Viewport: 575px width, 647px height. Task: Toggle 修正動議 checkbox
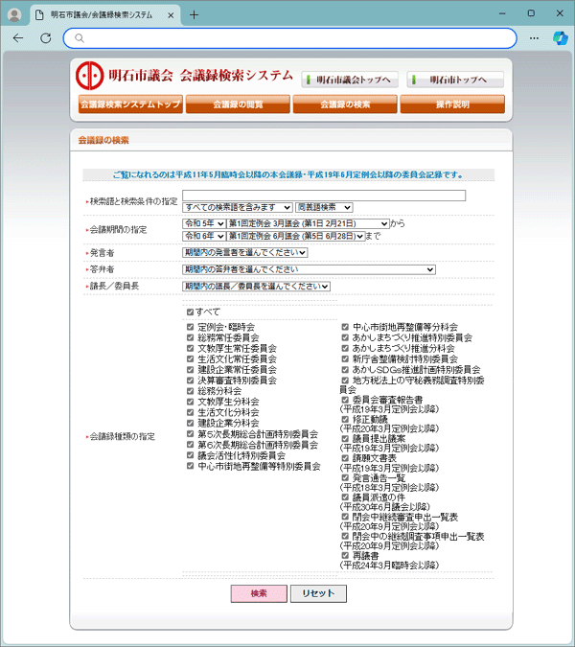345,419
